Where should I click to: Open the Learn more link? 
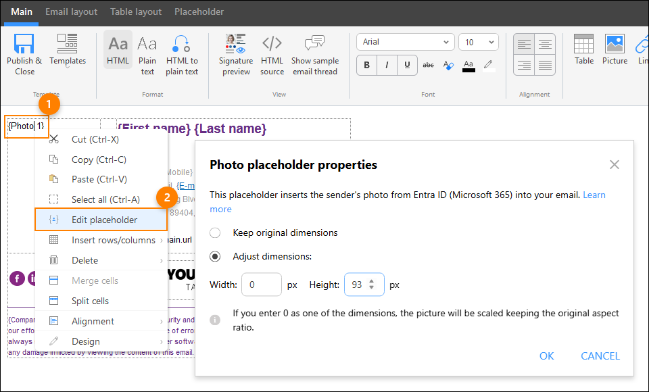pyautogui.click(x=594, y=195)
